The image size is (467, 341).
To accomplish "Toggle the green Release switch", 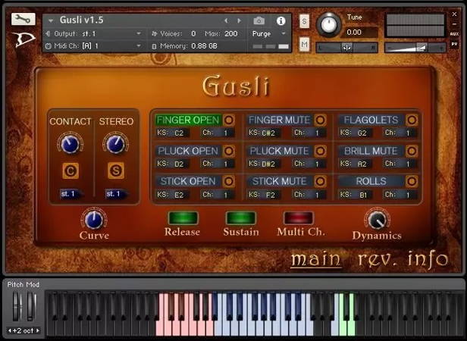I will tap(183, 218).
